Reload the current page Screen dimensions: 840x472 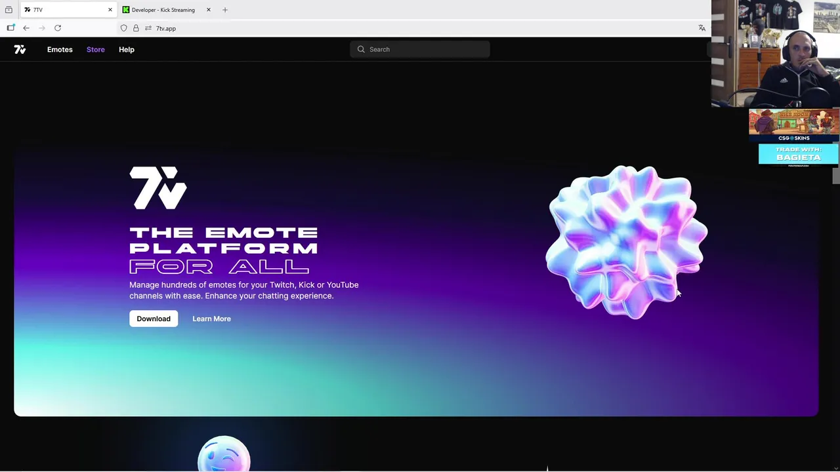58,28
